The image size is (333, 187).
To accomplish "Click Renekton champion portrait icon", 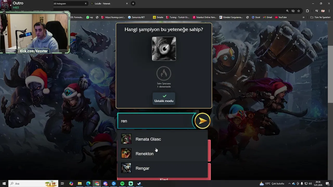I will click(126, 153).
